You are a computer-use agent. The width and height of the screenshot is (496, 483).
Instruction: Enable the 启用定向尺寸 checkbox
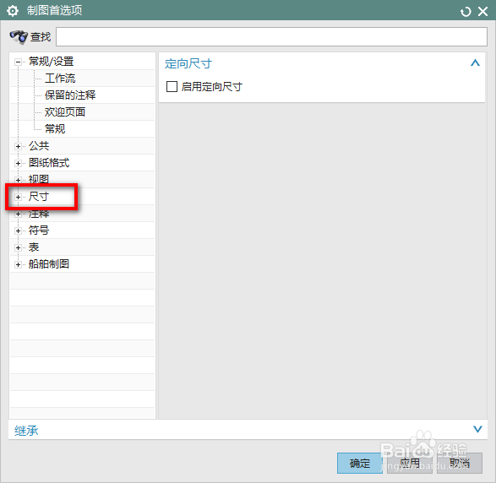pos(172,86)
